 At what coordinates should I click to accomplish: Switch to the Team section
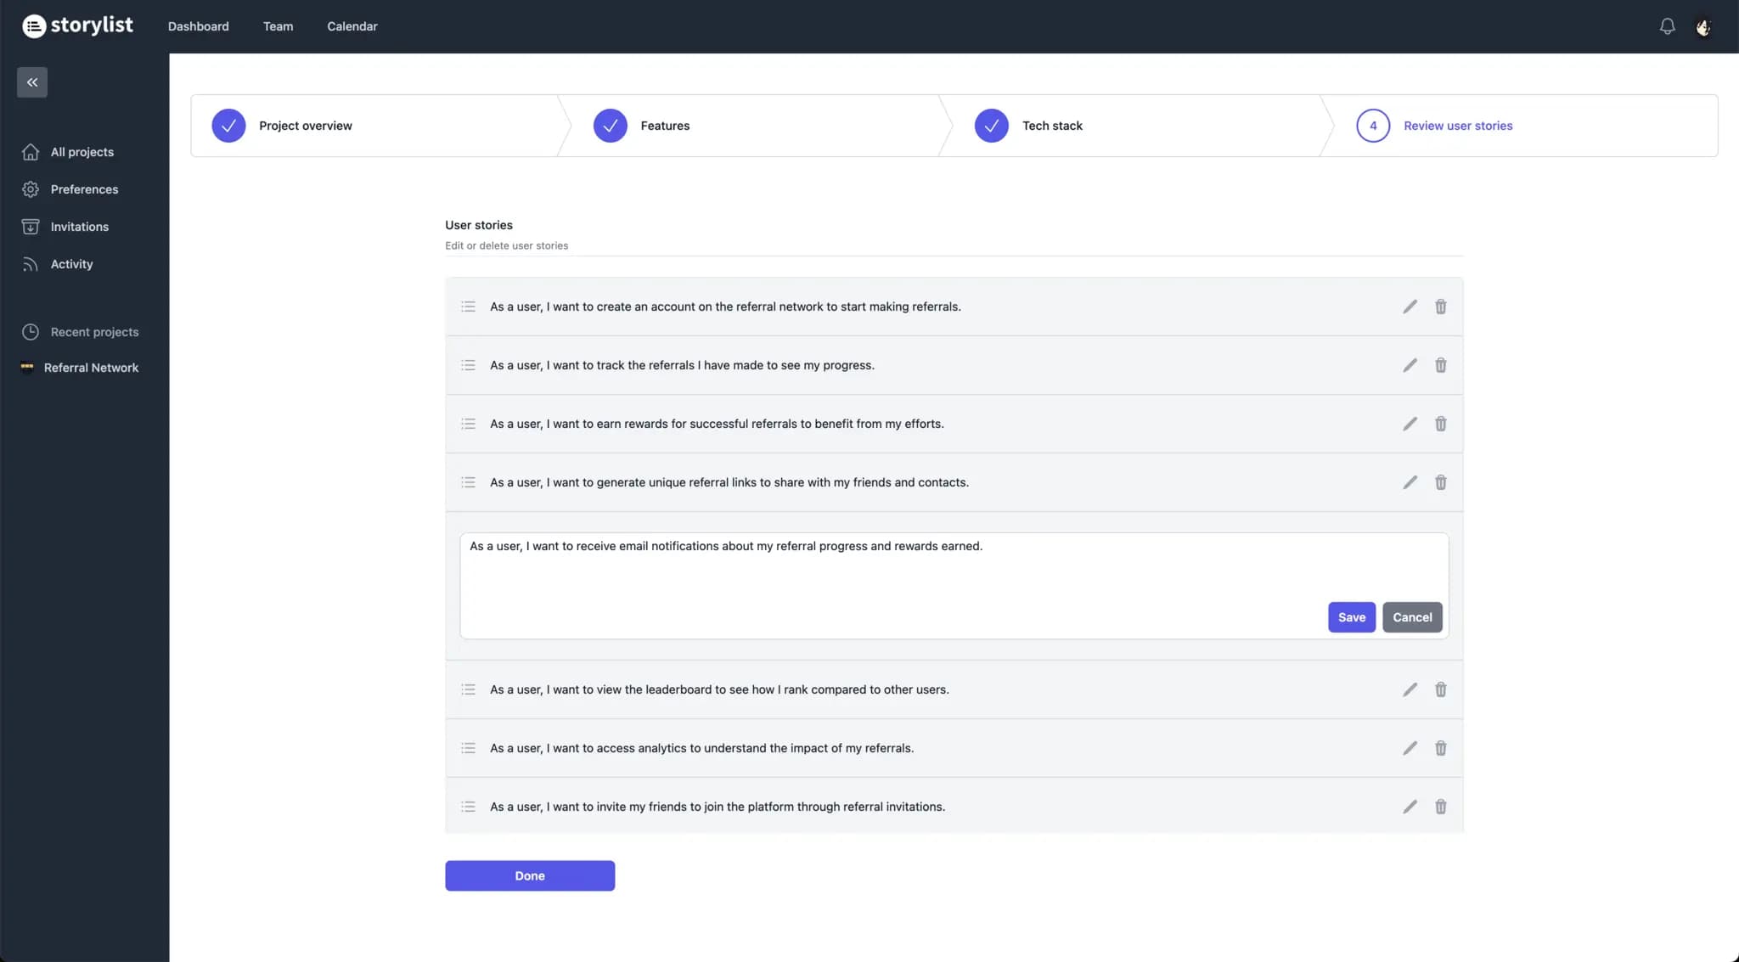coord(278,26)
